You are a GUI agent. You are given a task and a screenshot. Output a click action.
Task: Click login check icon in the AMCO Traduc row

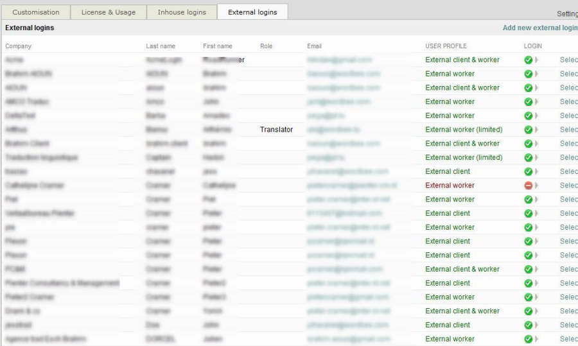[528, 101]
